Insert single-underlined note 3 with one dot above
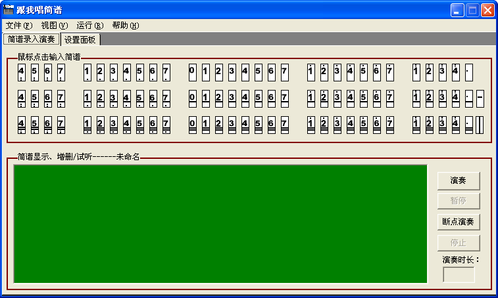The width and height of the screenshot is (498, 298). click(337, 99)
